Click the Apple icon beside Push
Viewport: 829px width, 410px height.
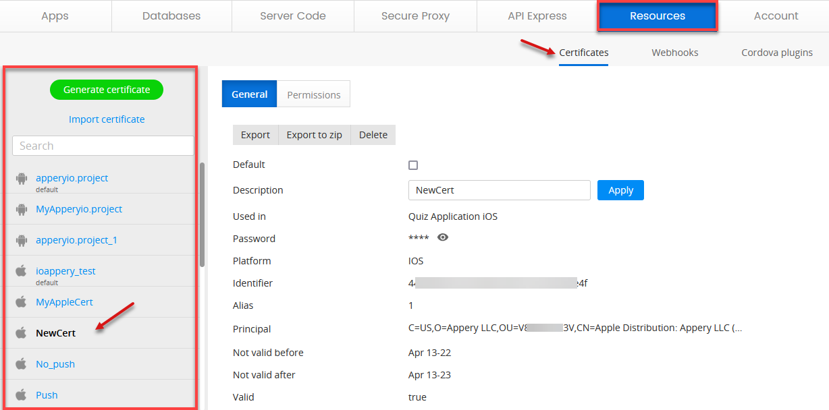[x=22, y=395]
